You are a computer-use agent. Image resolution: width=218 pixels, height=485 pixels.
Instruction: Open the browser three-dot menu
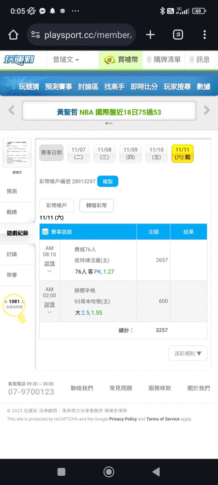tap(204, 34)
